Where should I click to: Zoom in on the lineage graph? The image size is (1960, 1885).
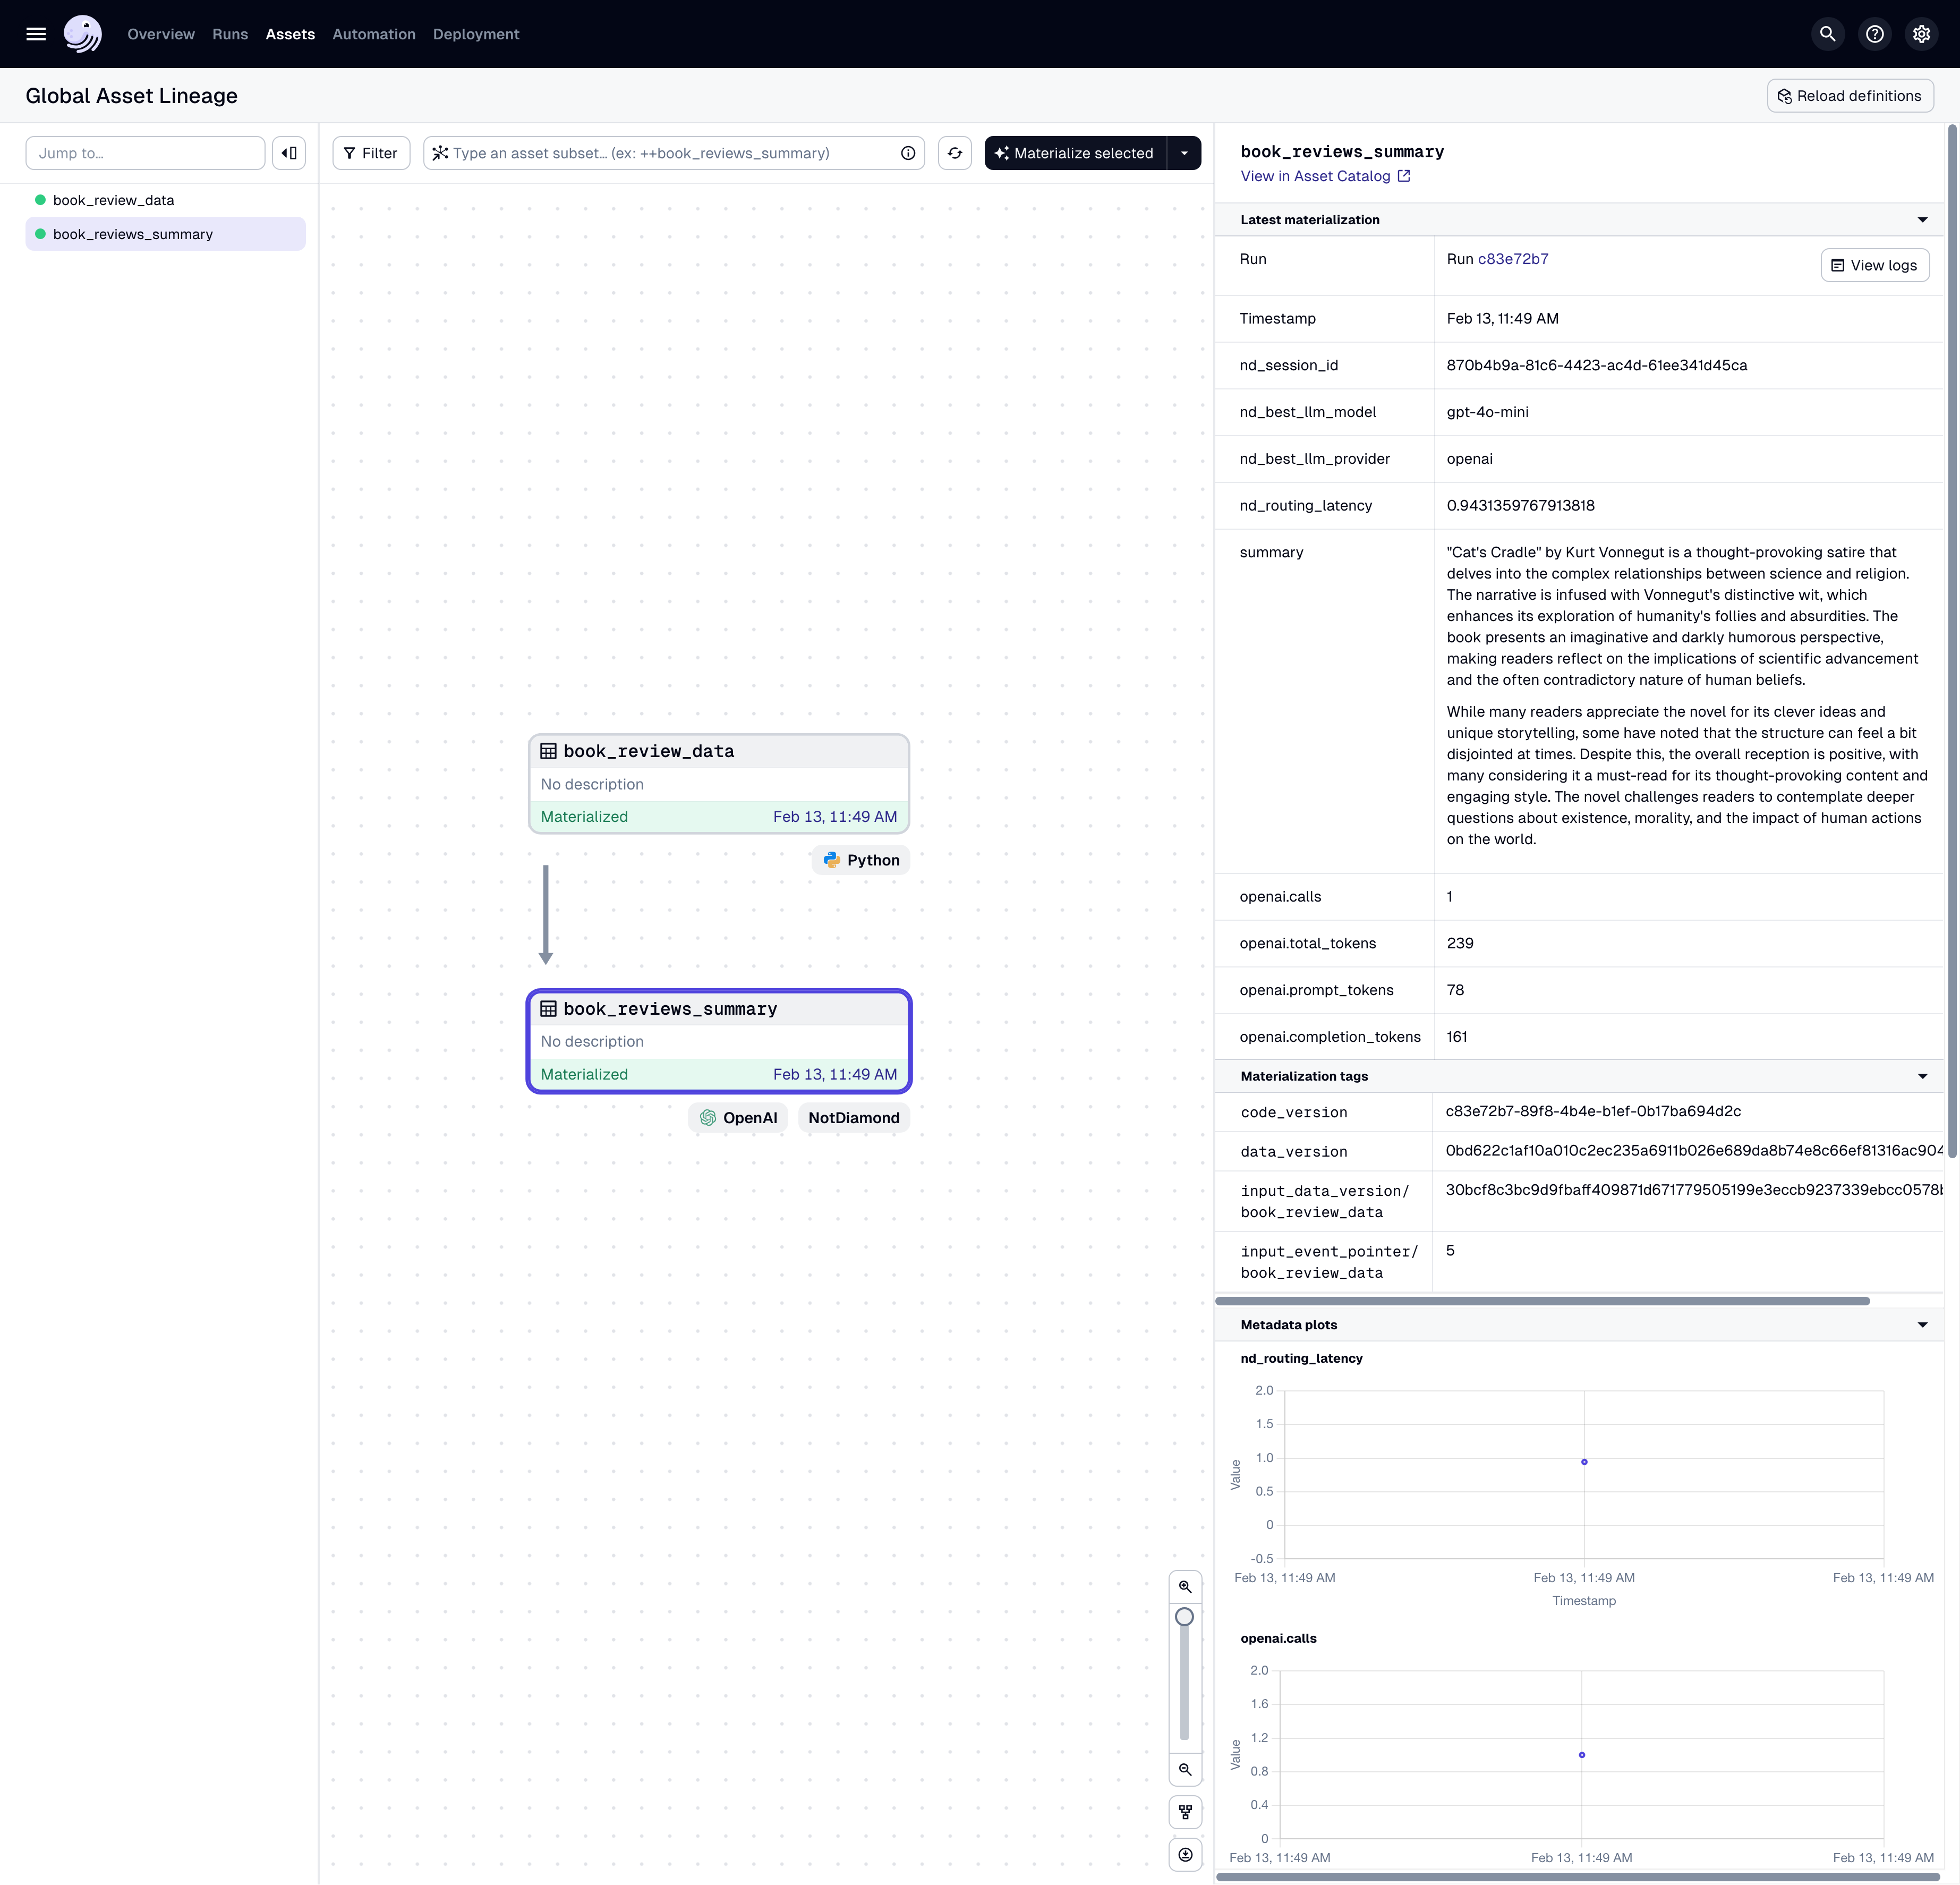point(1185,1587)
